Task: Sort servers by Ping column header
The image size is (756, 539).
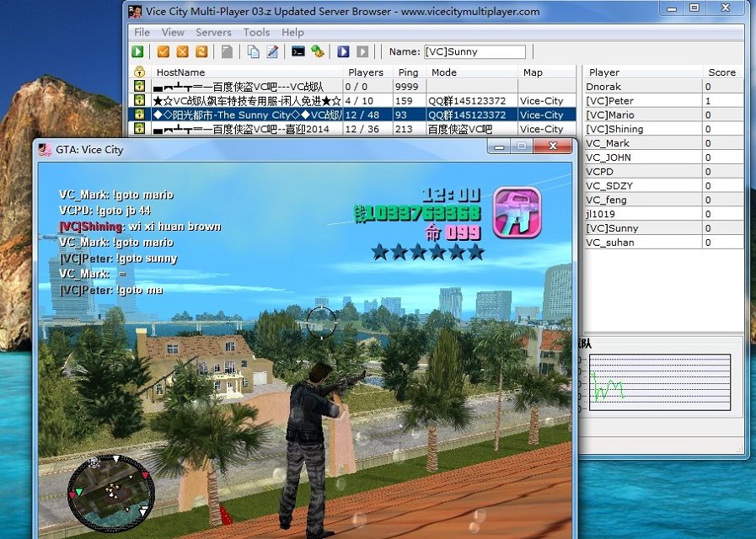Action: [x=410, y=72]
